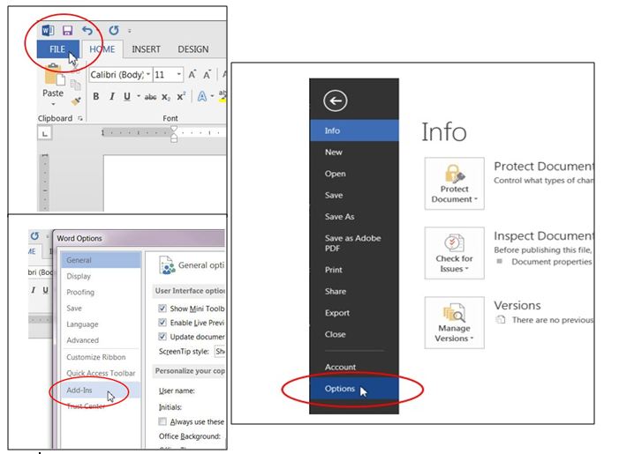
Task: Select Add-Ins in Word Options list
Action: (x=101, y=391)
